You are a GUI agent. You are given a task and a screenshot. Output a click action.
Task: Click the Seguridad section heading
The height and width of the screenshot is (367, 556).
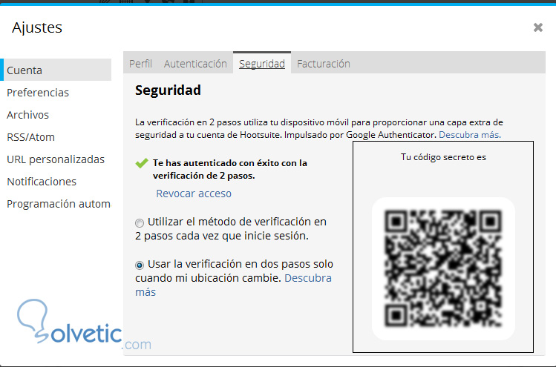[x=168, y=90]
